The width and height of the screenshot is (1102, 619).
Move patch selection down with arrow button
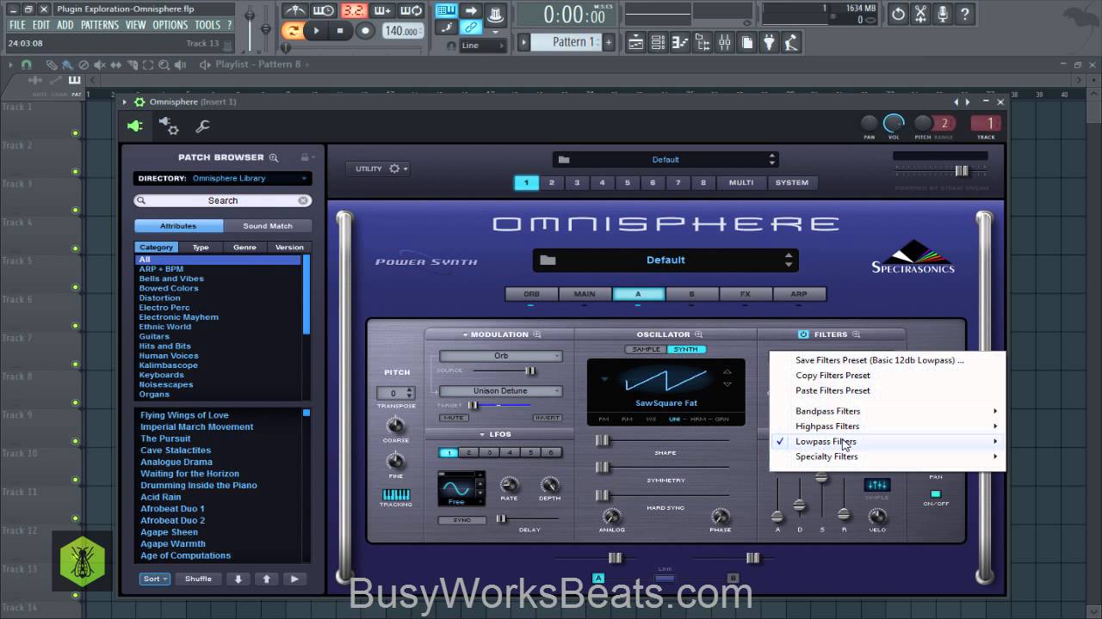coord(238,579)
